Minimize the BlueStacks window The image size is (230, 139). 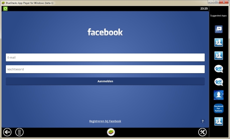[x=211, y=2]
